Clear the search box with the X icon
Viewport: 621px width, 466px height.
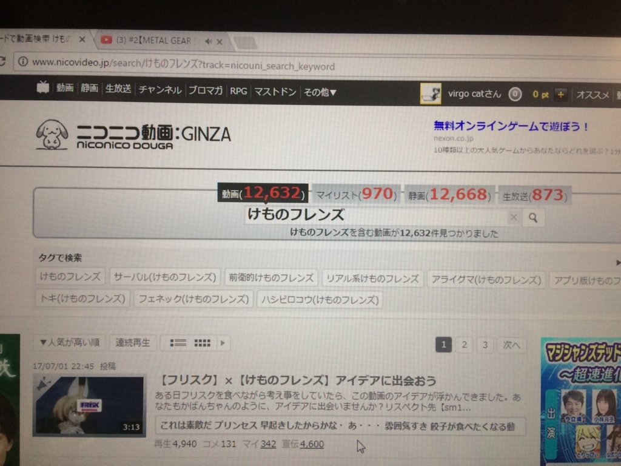pyautogui.click(x=514, y=217)
